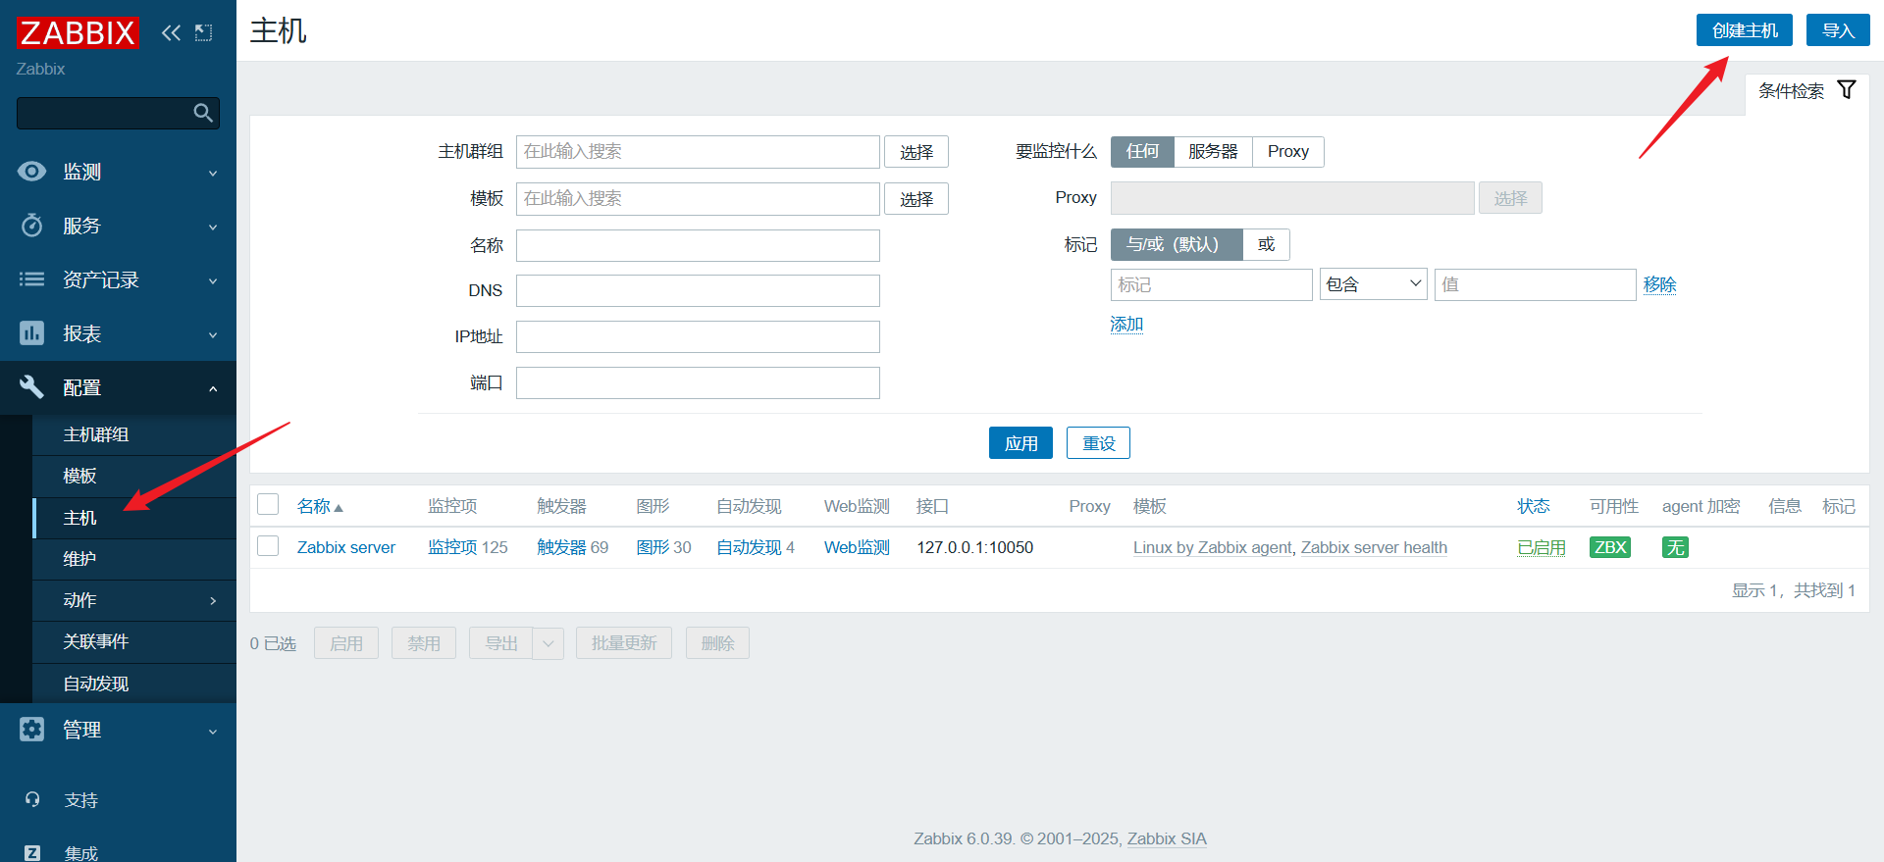Click the 支持 headset icon in the sidebar
1884x862 pixels.
(x=32, y=799)
